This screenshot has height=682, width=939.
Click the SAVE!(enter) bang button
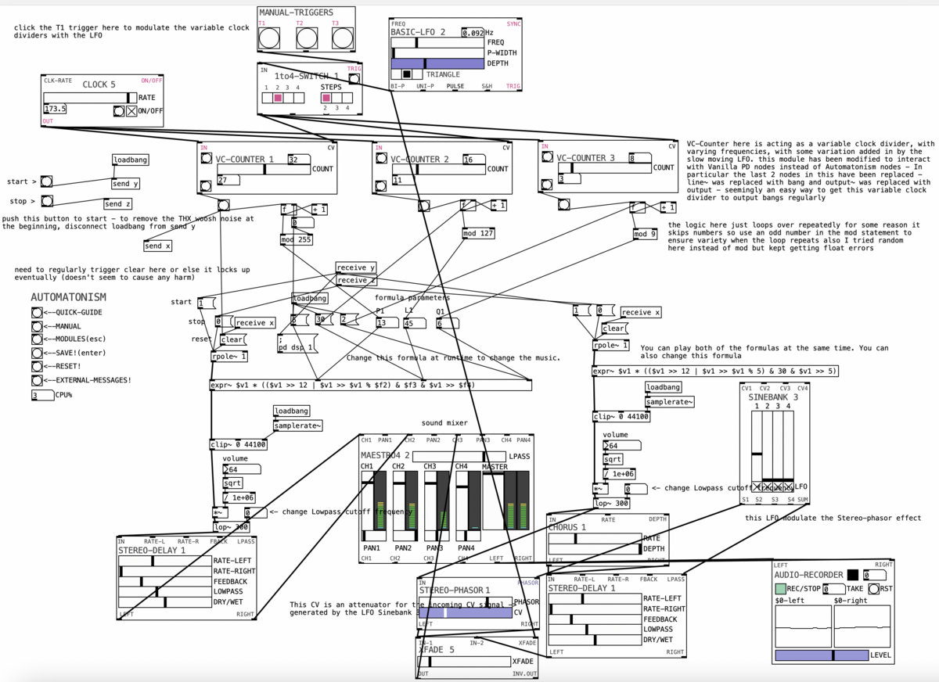pyautogui.click(x=37, y=353)
